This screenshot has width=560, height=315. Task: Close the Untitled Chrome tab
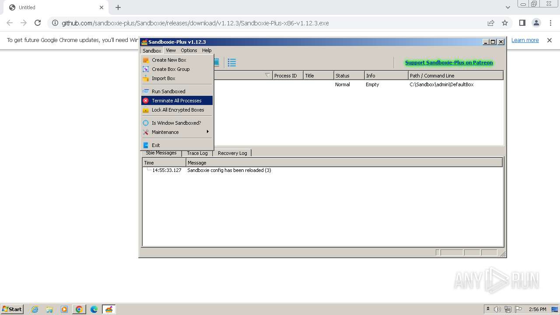(101, 7)
